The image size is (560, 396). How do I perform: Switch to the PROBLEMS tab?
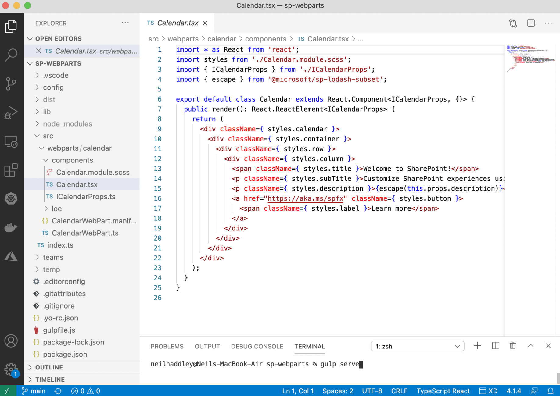click(167, 347)
